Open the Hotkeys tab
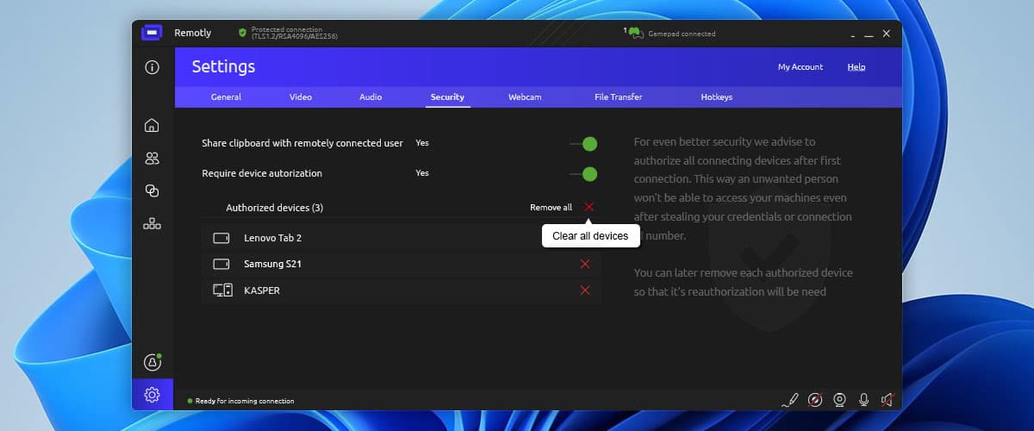1034x431 pixels. click(716, 97)
